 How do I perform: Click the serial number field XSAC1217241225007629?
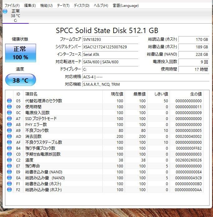click(x=110, y=47)
